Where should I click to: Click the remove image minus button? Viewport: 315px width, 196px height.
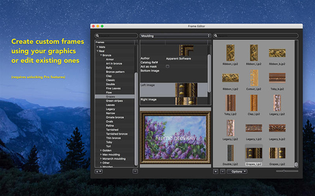(223, 171)
